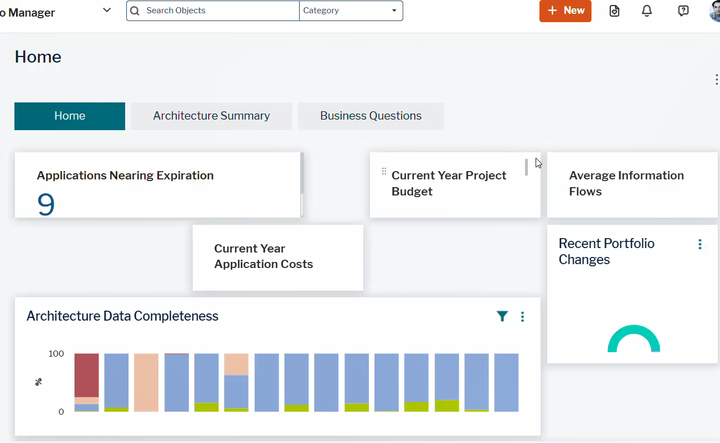Open the page-level three-dot options menu
The image size is (720, 443).
coord(716,80)
